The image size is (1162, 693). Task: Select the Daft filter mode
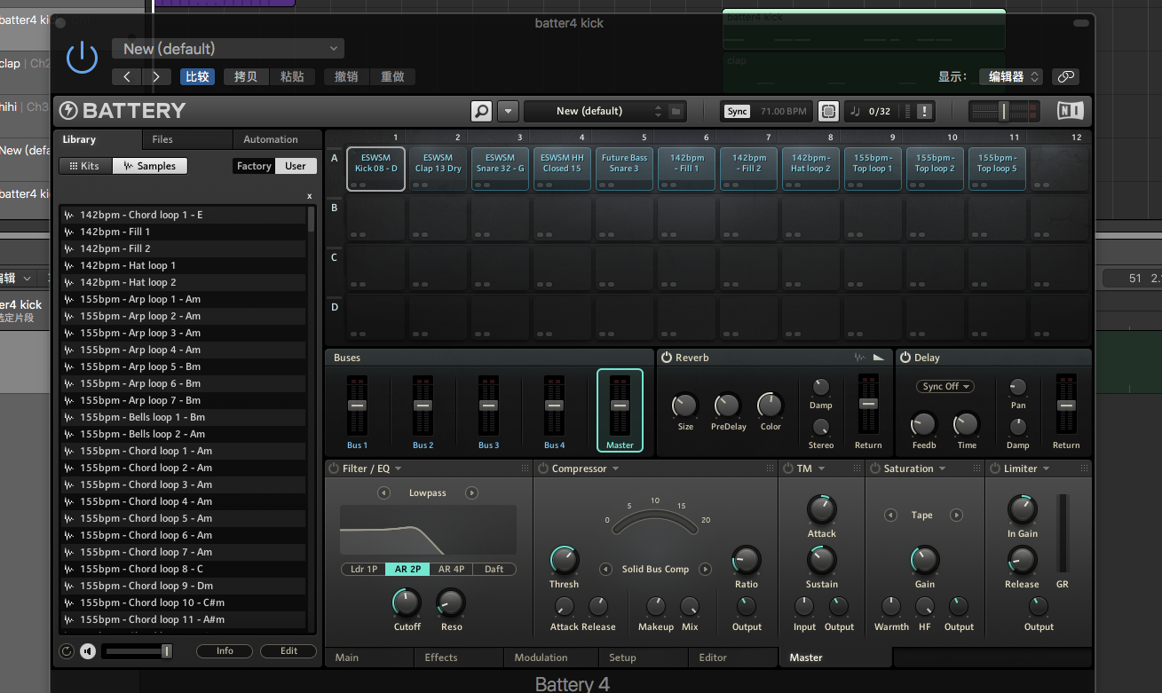pos(494,570)
